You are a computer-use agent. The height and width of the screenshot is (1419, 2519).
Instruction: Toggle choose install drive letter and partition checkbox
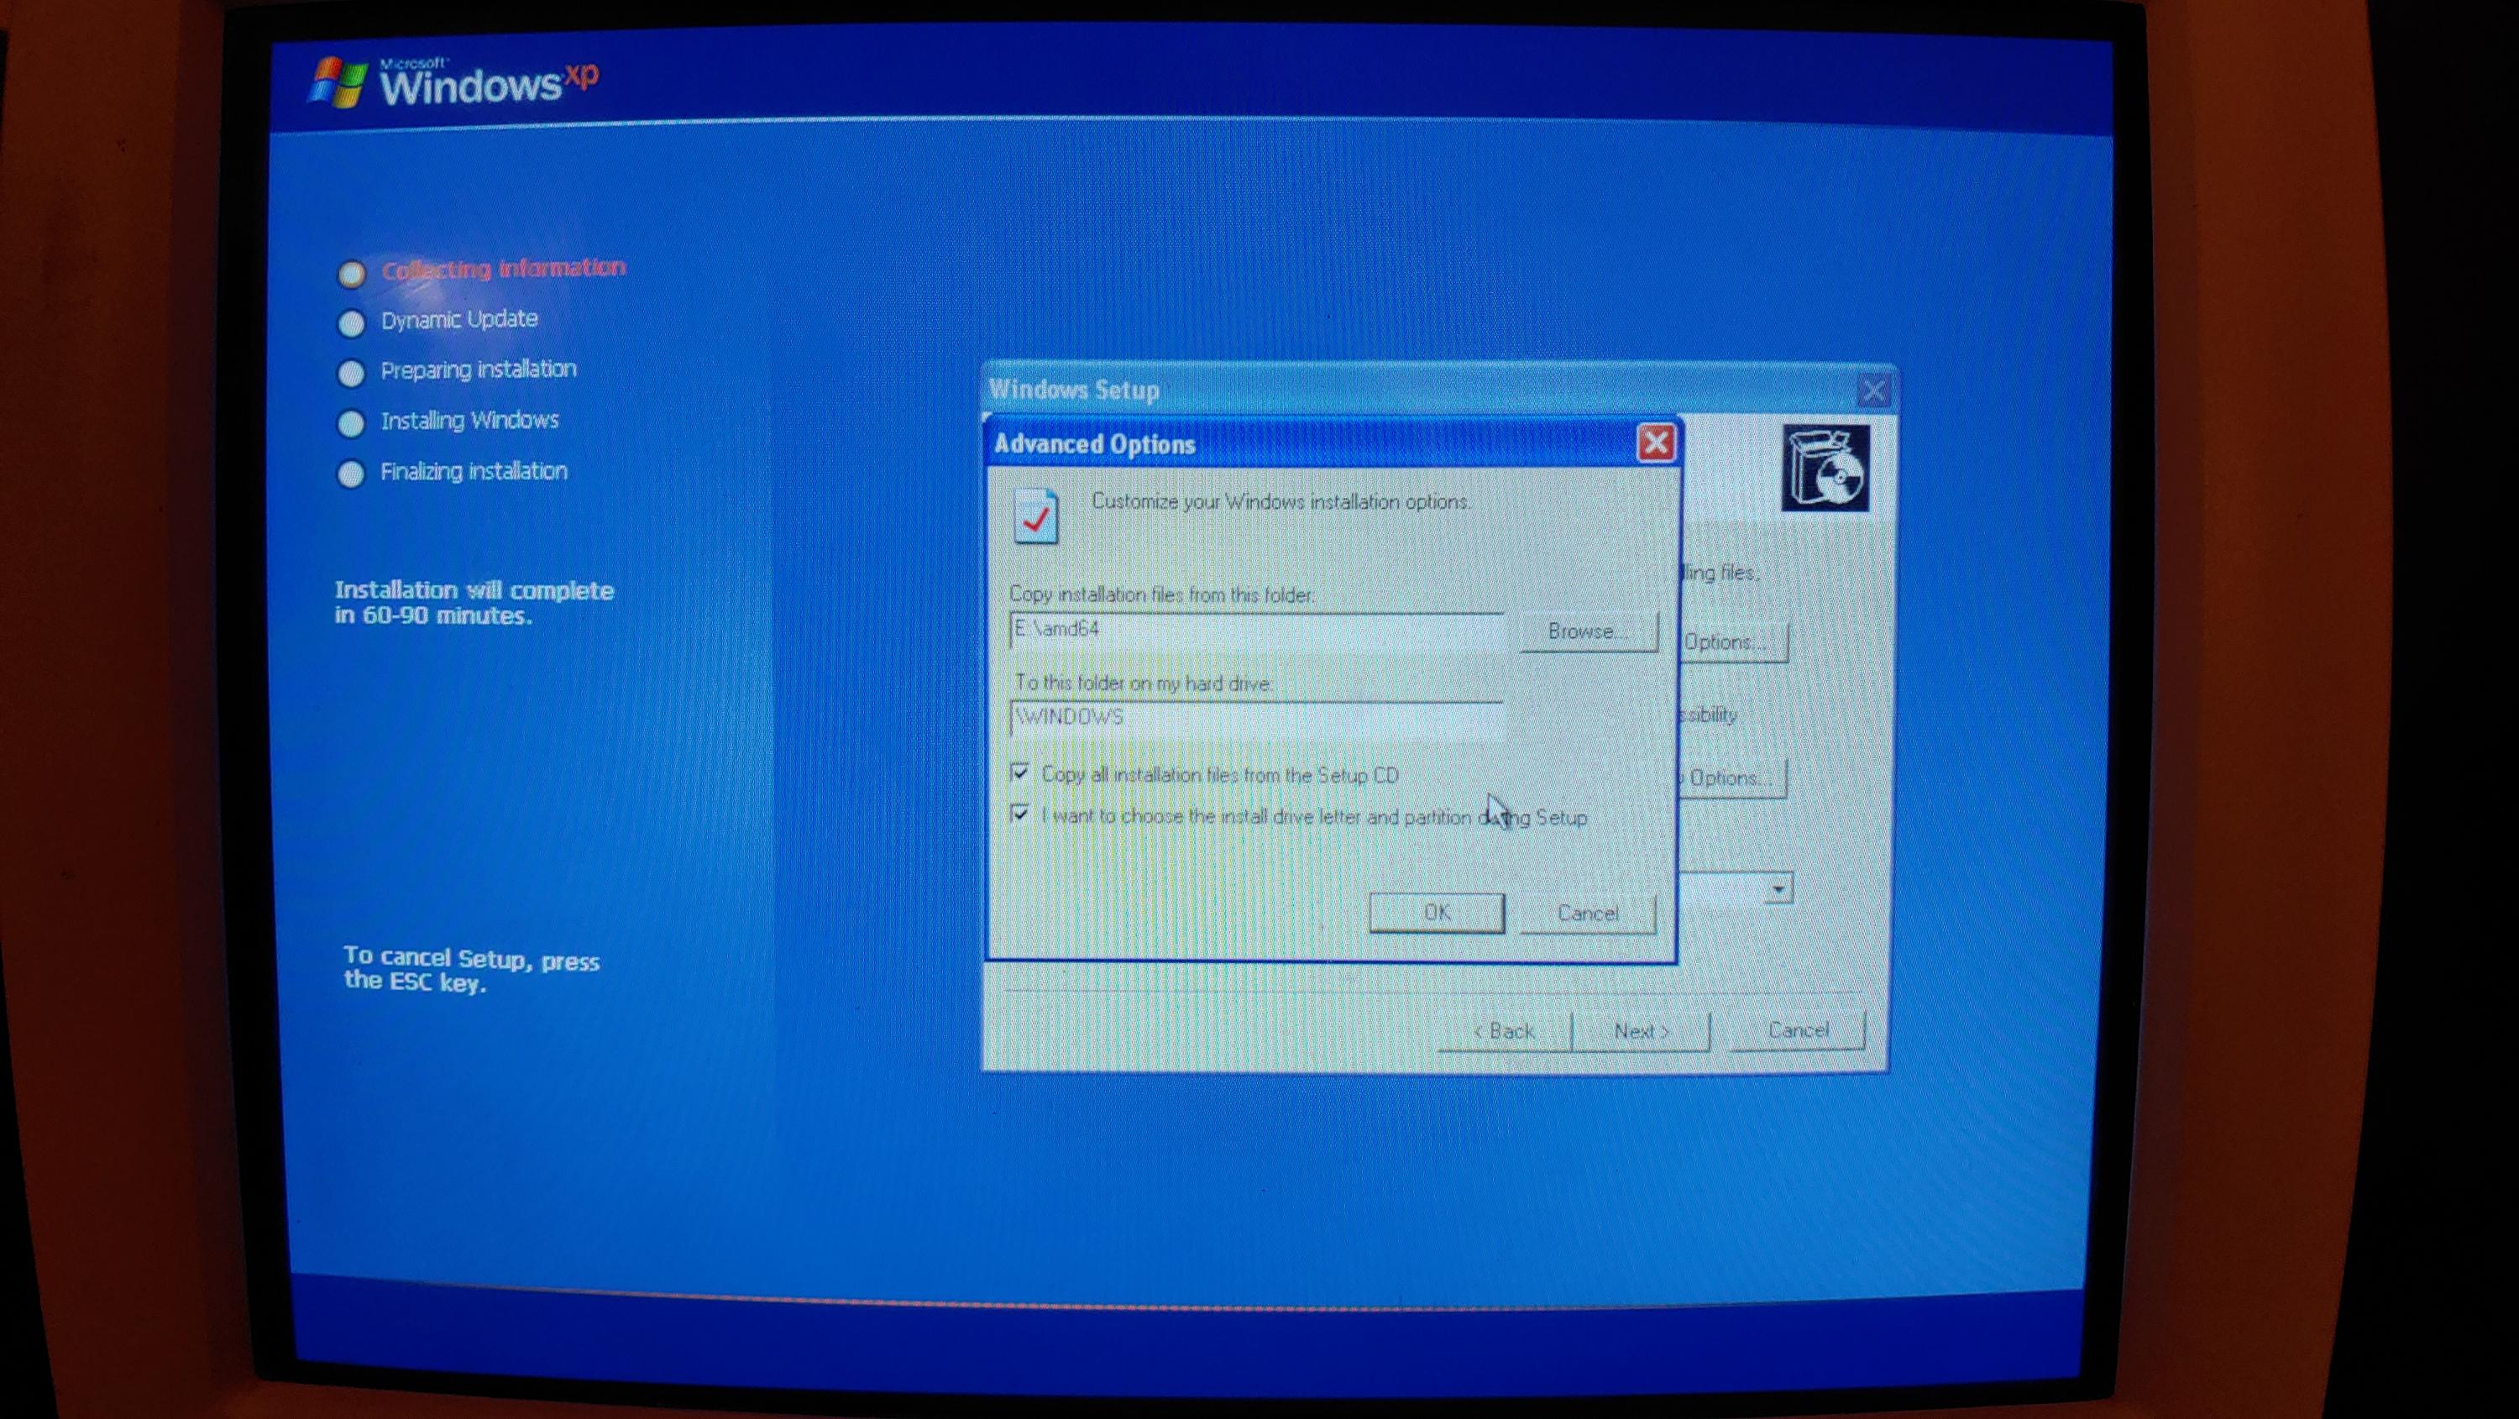[1020, 814]
